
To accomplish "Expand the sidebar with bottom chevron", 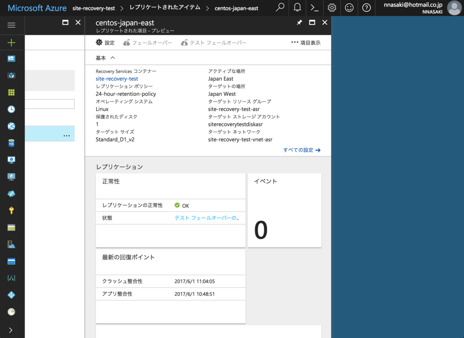I will click(x=11, y=330).
